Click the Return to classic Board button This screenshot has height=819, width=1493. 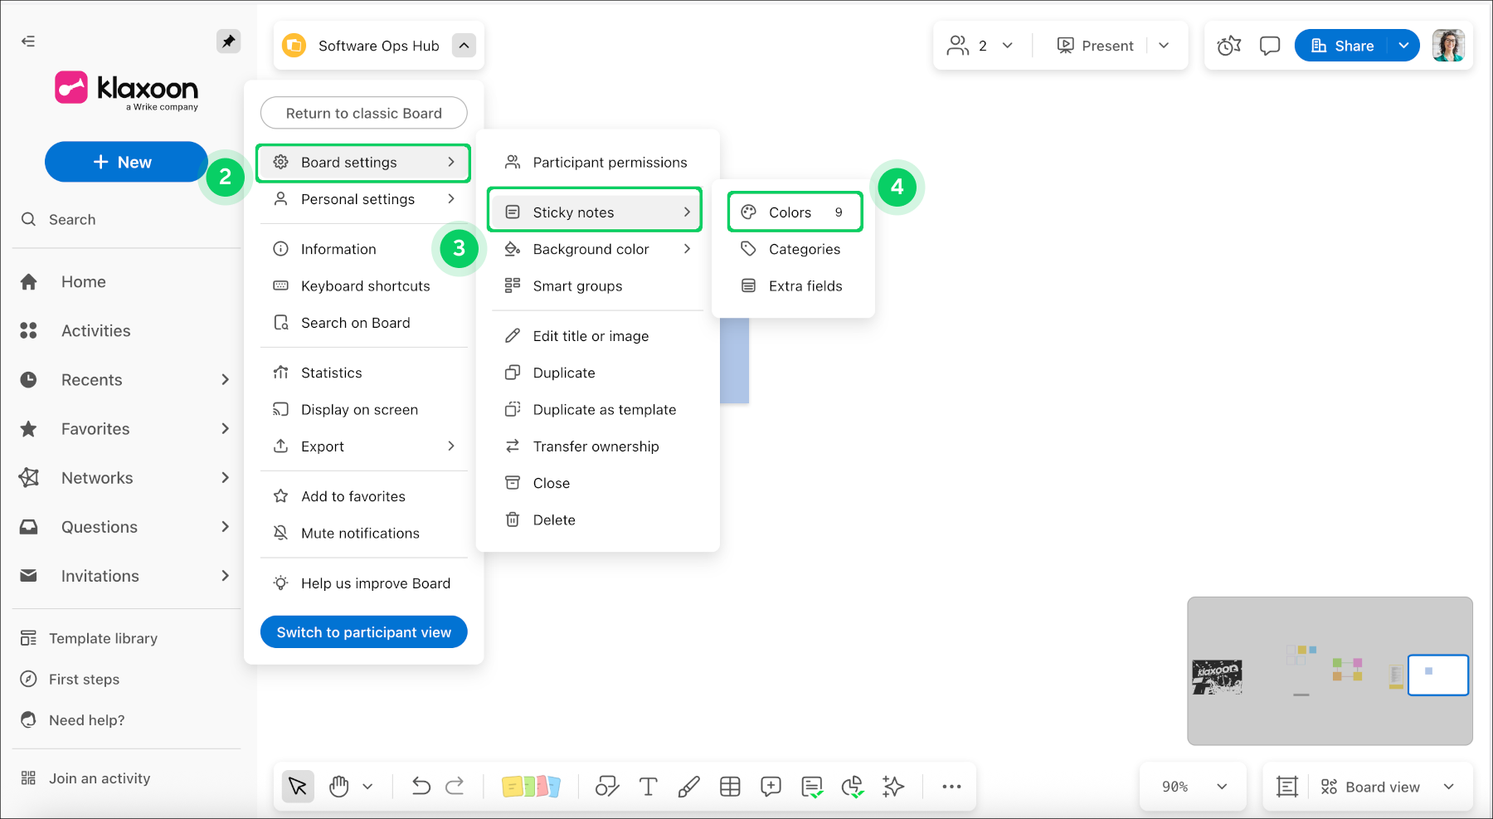point(363,113)
